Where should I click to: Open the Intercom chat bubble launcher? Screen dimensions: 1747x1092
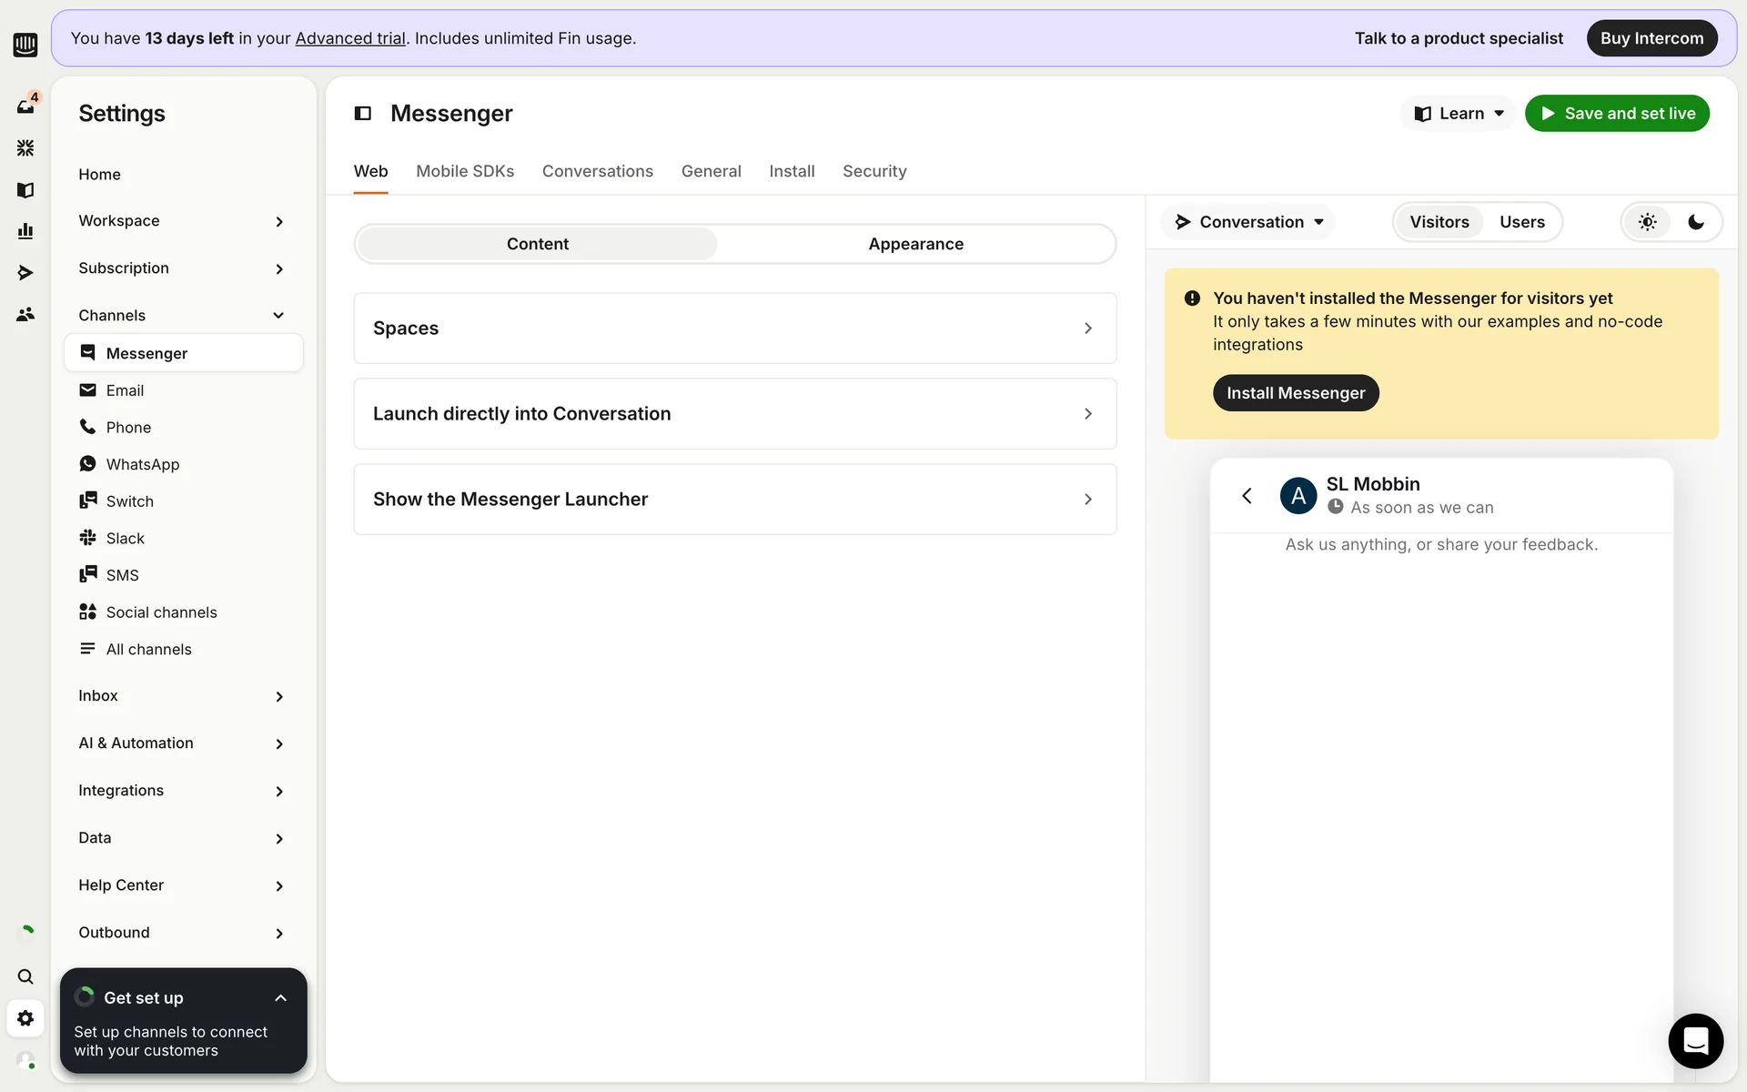1695,1040
